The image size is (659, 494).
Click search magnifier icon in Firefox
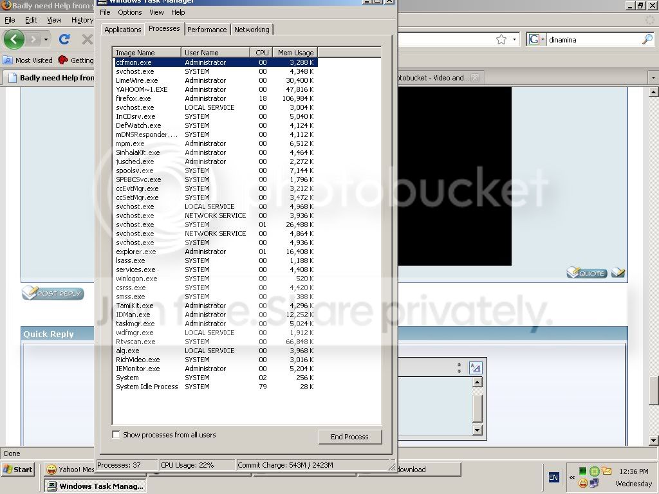(647, 39)
